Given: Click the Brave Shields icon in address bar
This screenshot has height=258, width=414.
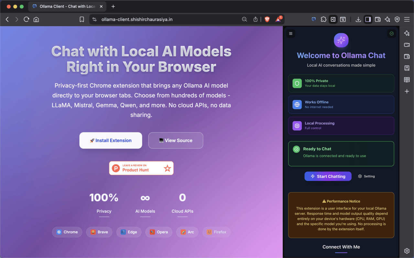Looking at the screenshot, I should tap(267, 19).
